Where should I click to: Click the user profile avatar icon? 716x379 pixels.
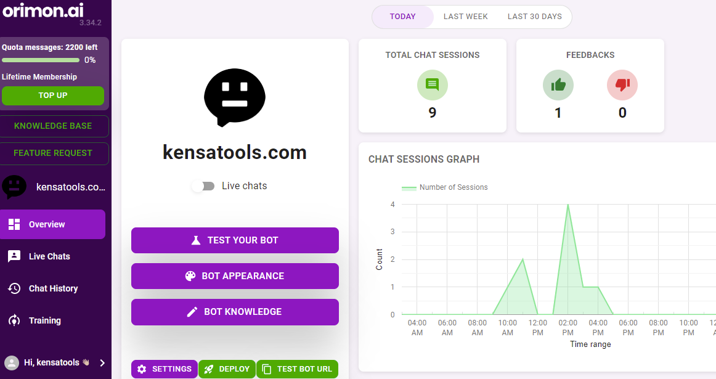12,362
